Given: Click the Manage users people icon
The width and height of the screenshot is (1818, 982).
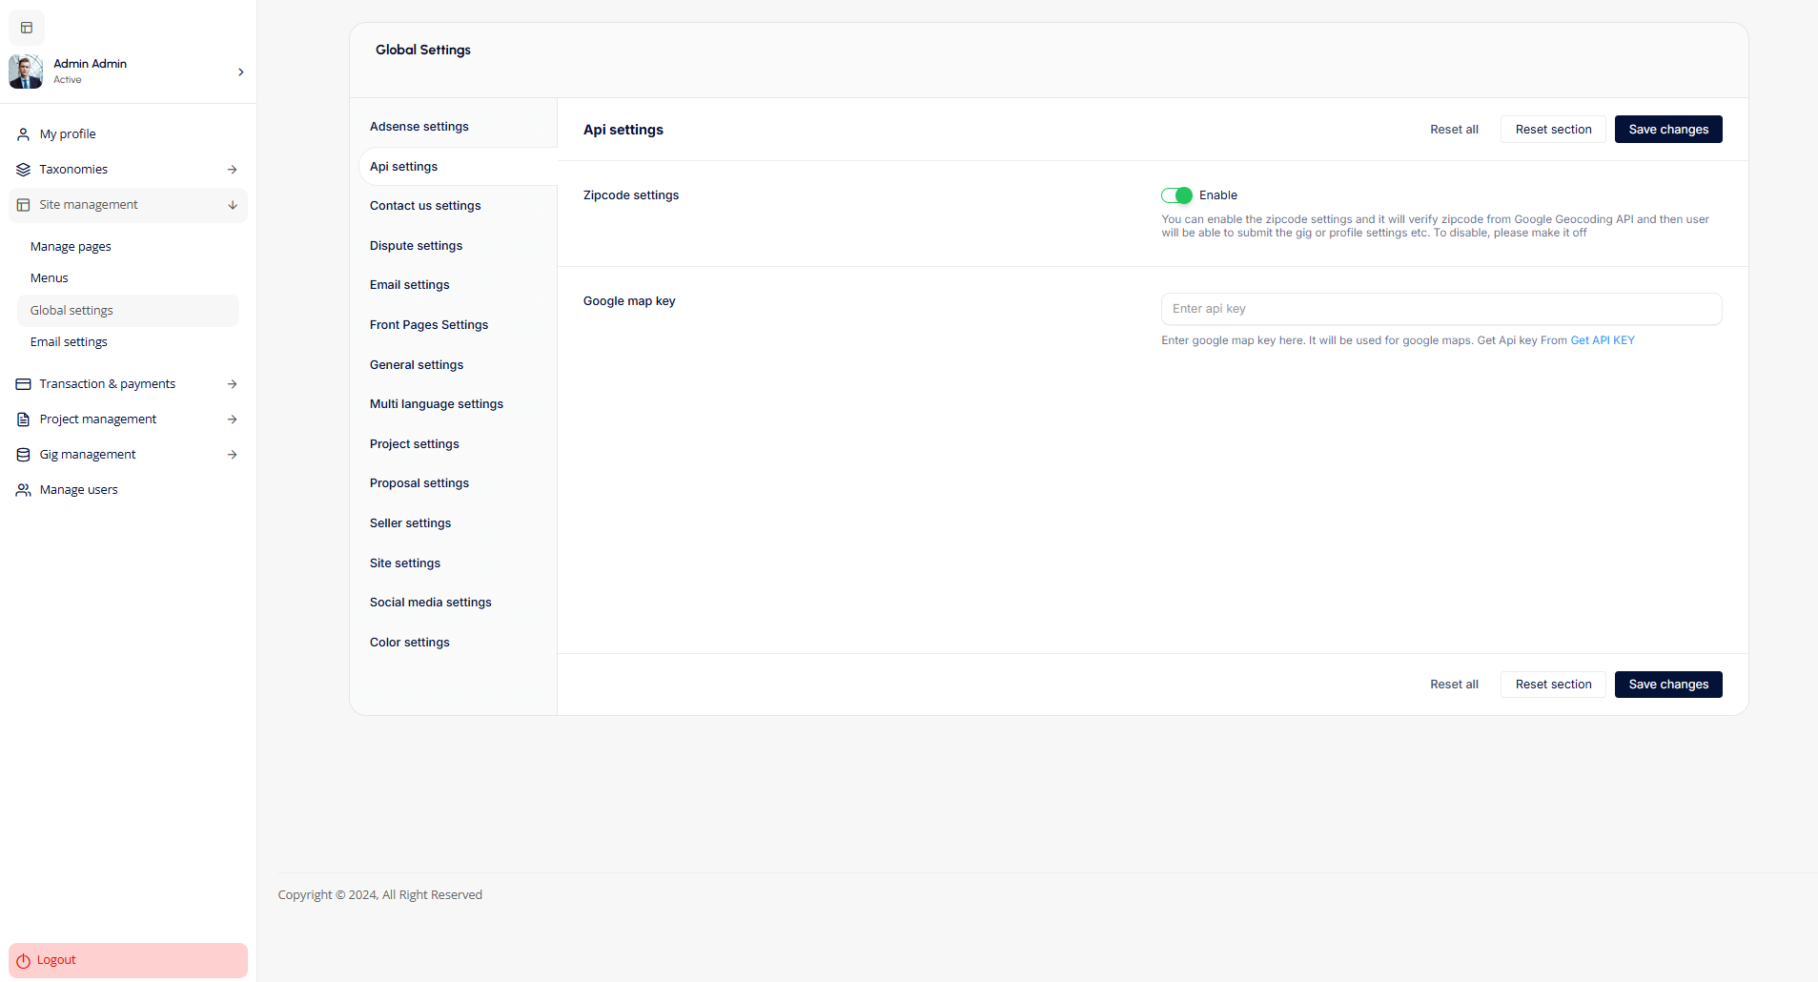Looking at the screenshot, I should [24, 490].
